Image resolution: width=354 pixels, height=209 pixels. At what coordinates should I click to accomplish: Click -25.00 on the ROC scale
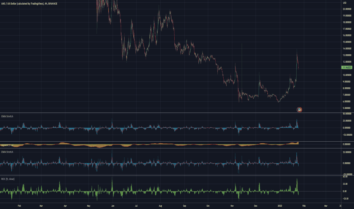[345, 199]
